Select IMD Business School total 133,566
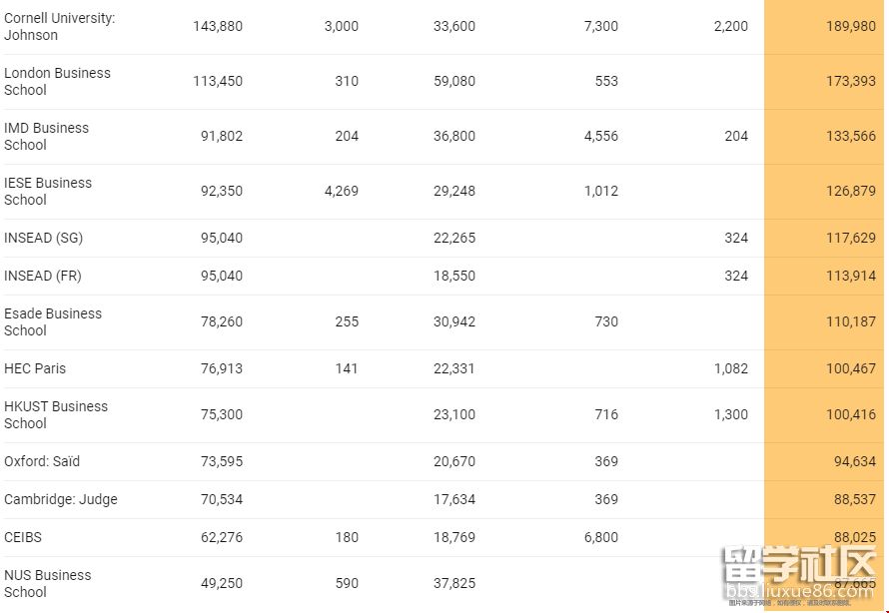Image resolution: width=889 pixels, height=613 pixels. tap(850, 136)
